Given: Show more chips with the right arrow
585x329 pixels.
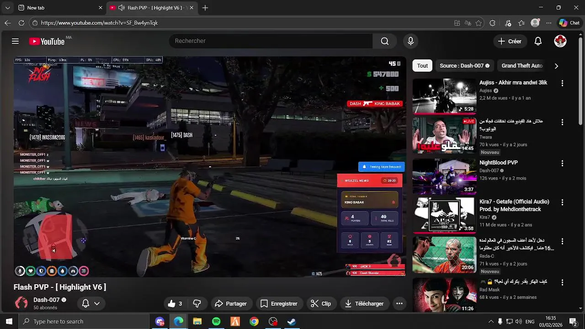Looking at the screenshot, I should click(x=556, y=66).
